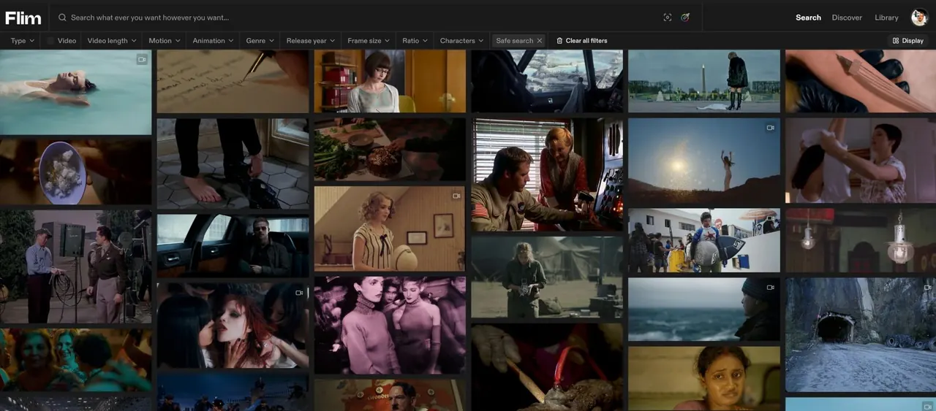Select the blonde woman in attic room thumbnail
Image resolution: width=936 pixels, height=411 pixels.
(x=390, y=228)
